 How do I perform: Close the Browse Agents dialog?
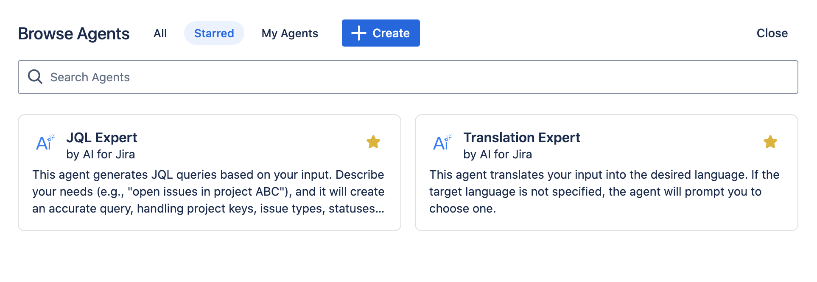click(x=772, y=33)
